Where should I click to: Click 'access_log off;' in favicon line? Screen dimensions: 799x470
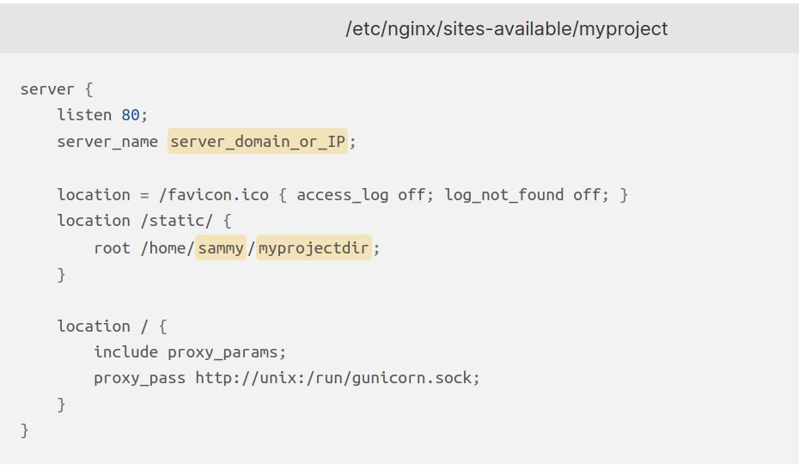tap(365, 195)
